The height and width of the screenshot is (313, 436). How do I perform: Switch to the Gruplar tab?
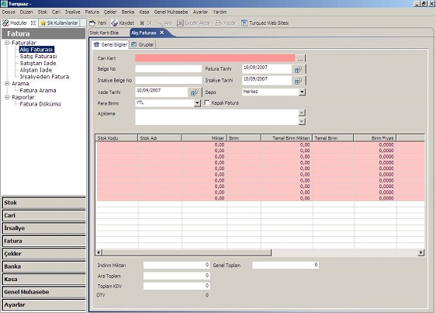[x=143, y=44]
